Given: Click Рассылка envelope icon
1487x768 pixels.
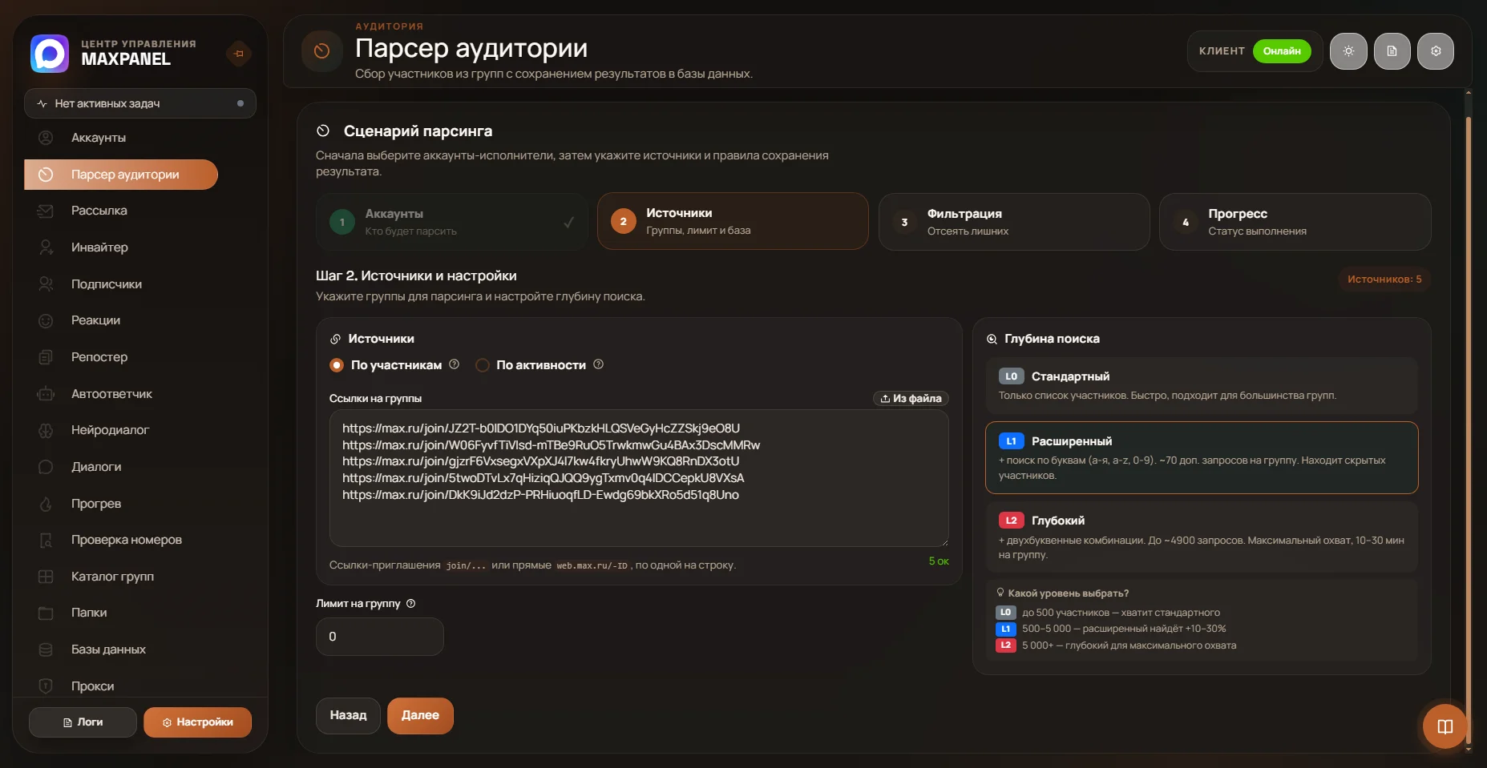Looking at the screenshot, I should [46, 211].
